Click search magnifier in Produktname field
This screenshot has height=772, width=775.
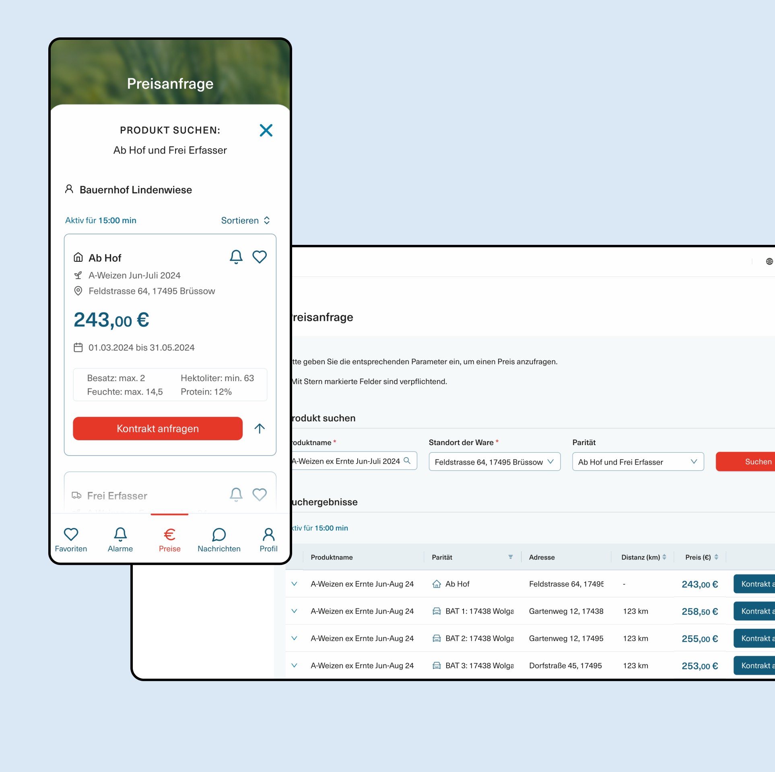pyautogui.click(x=407, y=461)
